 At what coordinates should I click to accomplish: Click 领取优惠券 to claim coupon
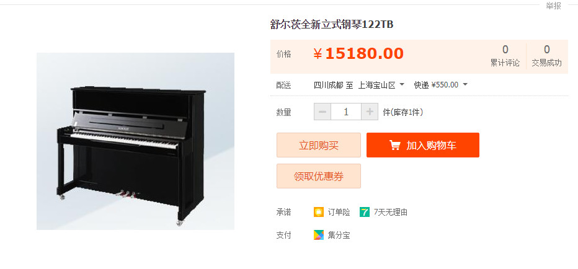(x=319, y=176)
